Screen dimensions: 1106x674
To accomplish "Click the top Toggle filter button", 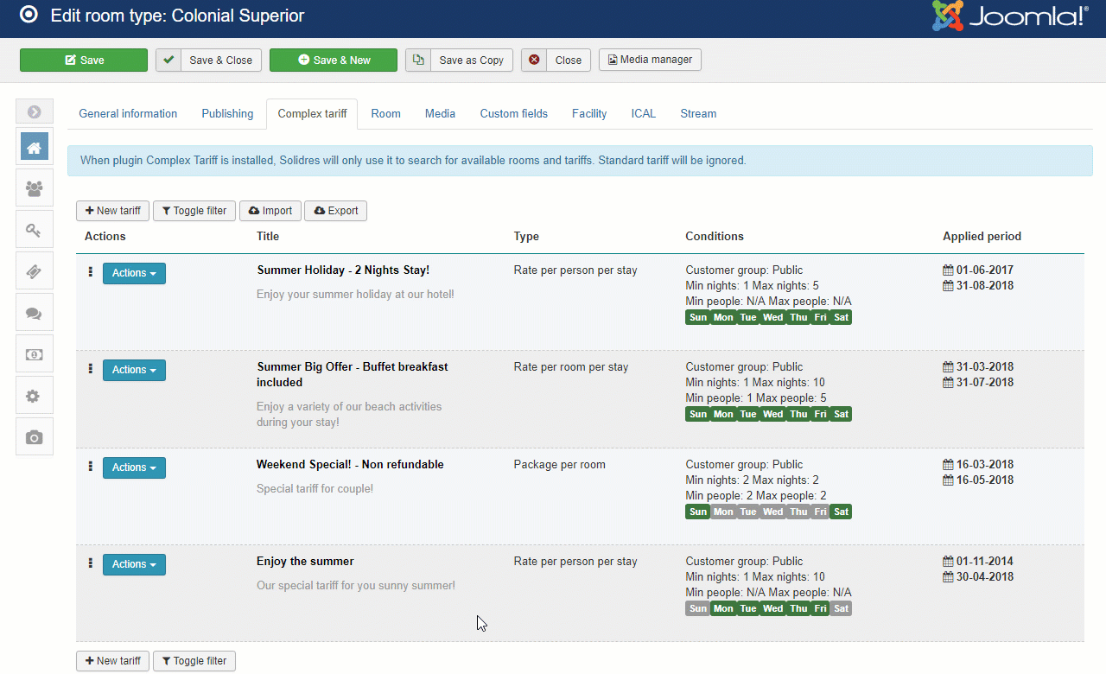I will coord(194,211).
